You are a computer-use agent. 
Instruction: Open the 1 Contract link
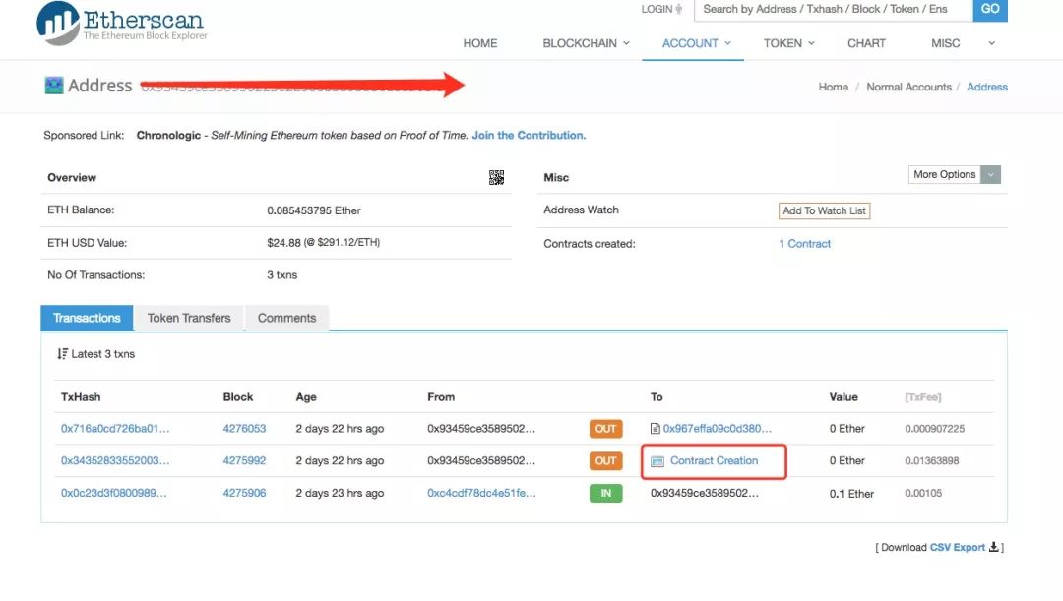805,243
